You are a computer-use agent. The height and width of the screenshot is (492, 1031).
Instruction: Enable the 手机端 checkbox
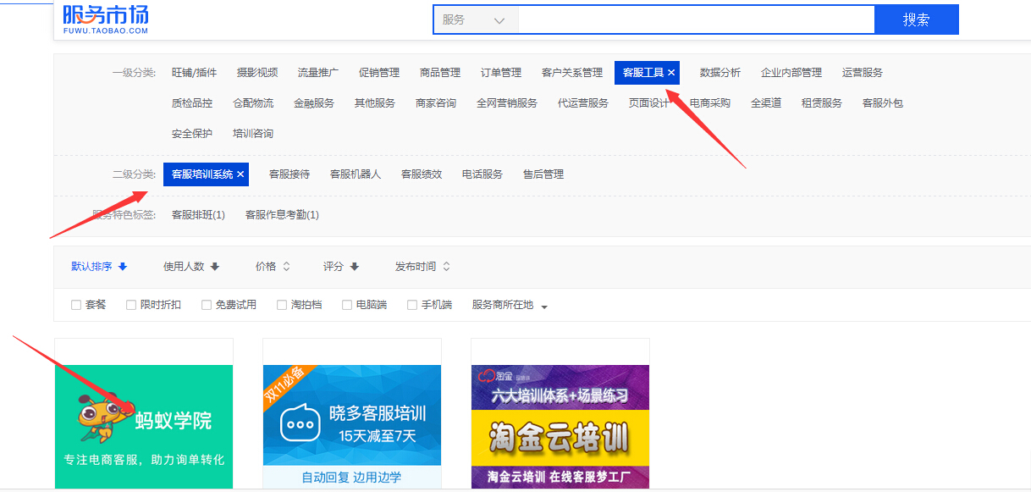412,305
